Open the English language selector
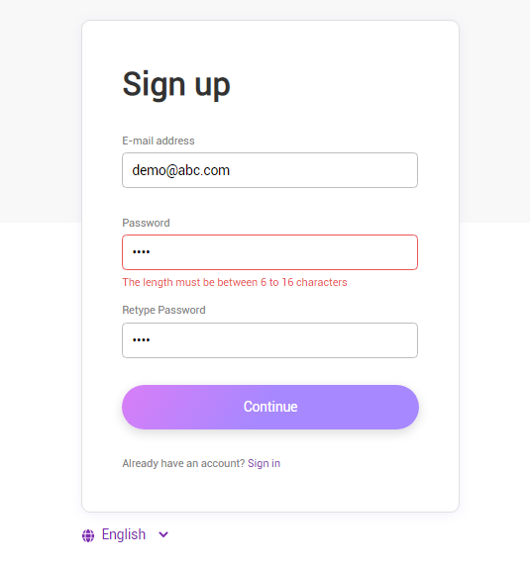530x567 pixels. point(125,534)
